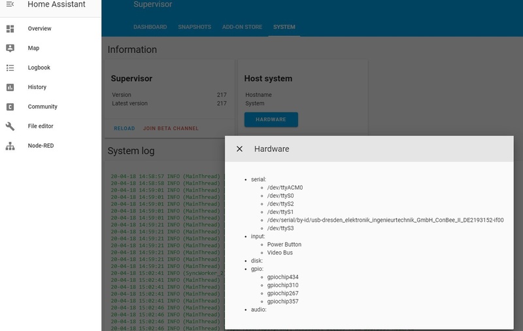Switch to the Snapshots tab
Viewport: 523px width, 331px height.
point(194,27)
